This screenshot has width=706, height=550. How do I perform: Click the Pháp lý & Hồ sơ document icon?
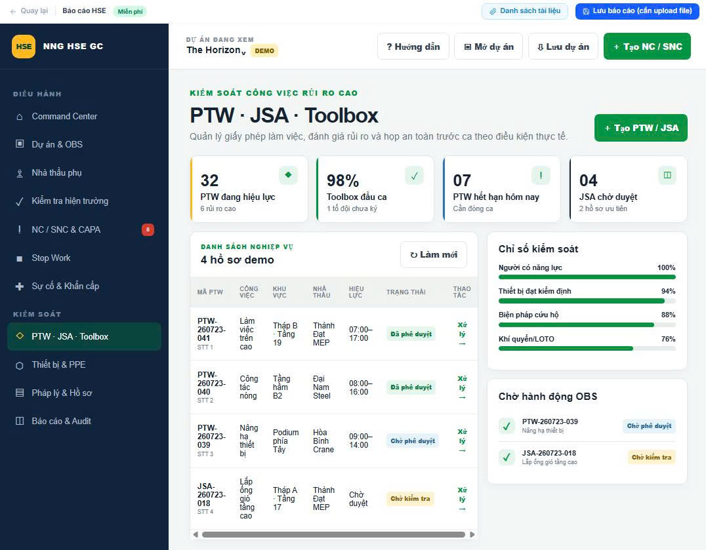click(20, 393)
